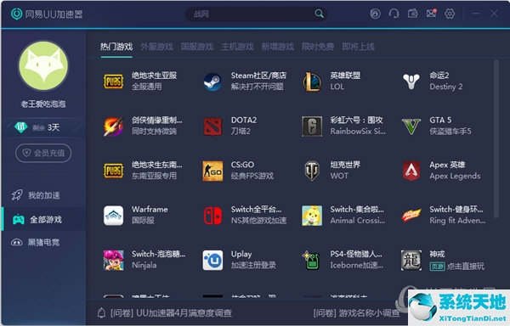Viewport: 510px width, 326px height.
Task: Select the Steam社区/商店 icon
Action: (x=212, y=81)
